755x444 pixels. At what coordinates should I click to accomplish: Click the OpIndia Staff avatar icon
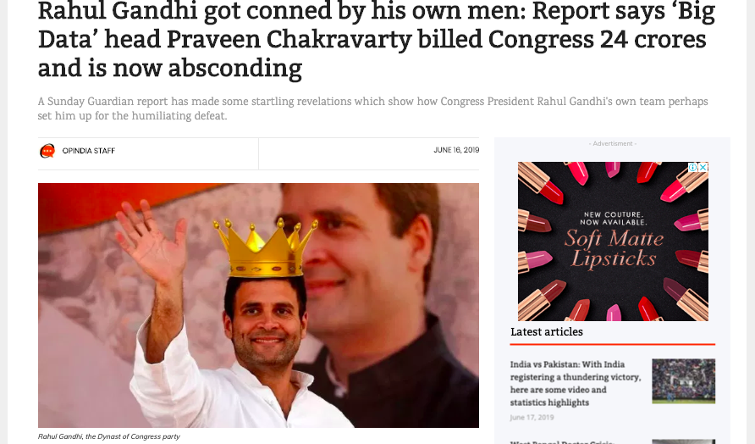pyautogui.click(x=47, y=151)
